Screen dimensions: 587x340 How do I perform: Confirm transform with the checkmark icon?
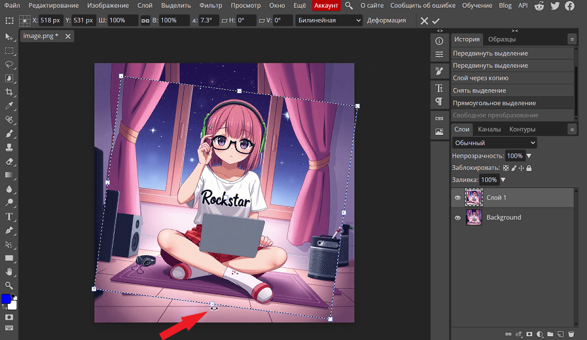point(436,20)
